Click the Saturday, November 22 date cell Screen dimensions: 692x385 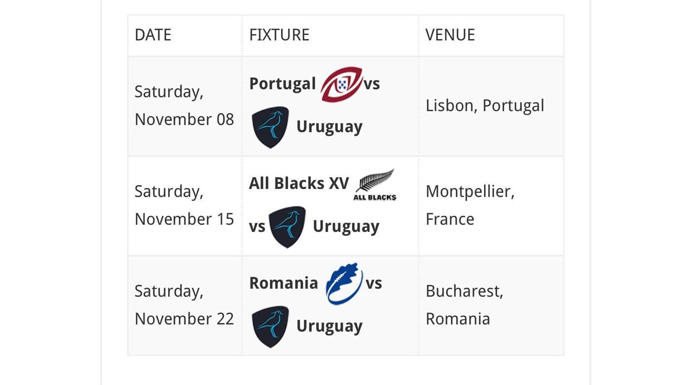[184, 305]
